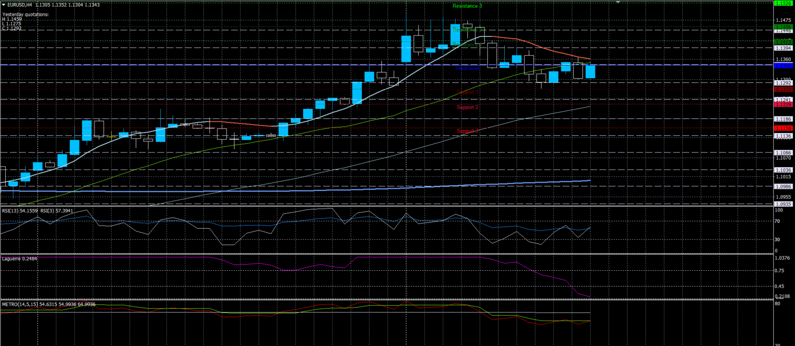Select the 'Support 2' level label
This screenshot has width=795, height=346.
tap(467, 107)
